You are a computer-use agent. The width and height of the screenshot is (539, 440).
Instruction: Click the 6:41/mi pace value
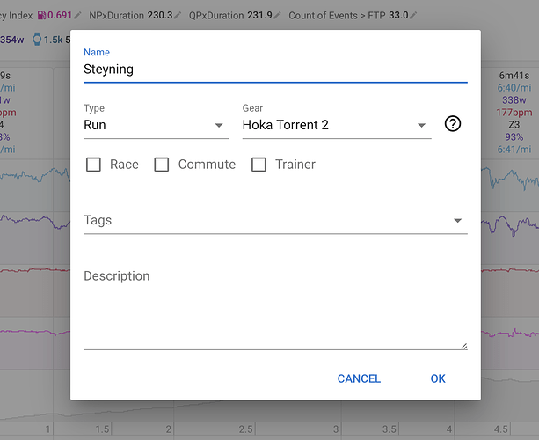point(514,150)
